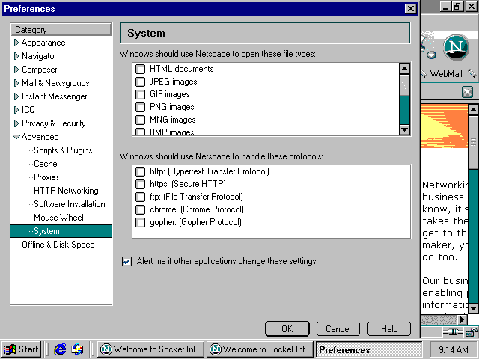Image resolution: width=479 pixels, height=359 pixels.
Task: Open Internet Explorer from quick launch
Action: point(60,349)
